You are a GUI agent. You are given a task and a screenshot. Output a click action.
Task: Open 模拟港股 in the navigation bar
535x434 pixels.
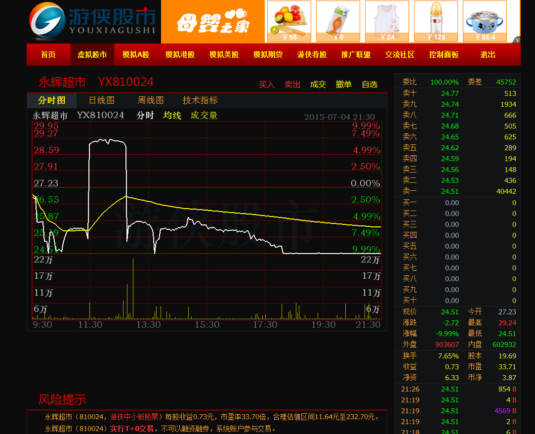(180, 55)
